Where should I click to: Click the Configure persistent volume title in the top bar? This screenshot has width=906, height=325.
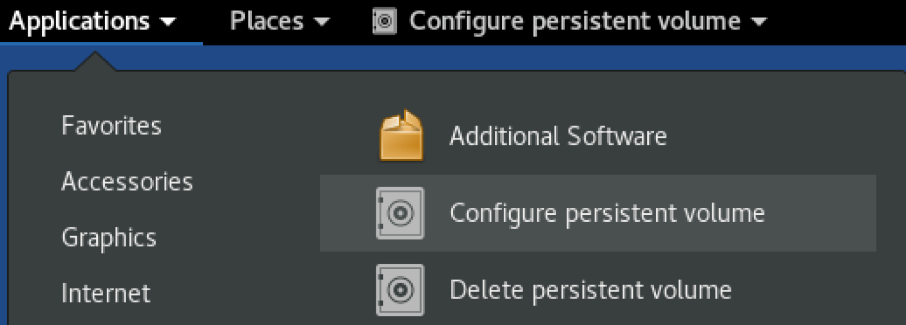tap(575, 21)
